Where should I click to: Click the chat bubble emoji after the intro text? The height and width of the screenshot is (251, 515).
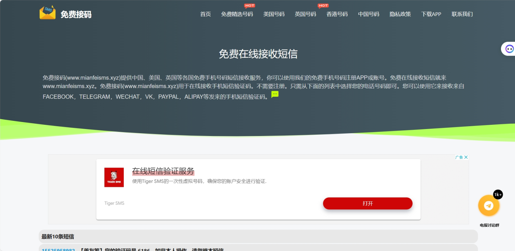click(275, 94)
